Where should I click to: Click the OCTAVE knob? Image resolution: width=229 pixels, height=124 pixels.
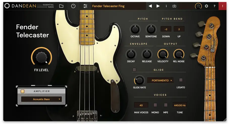pos(135,29)
